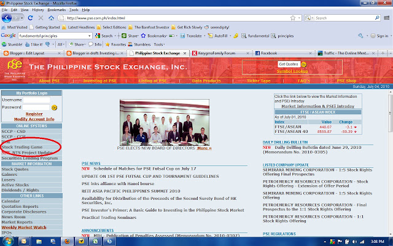Switch to Facebook tab
393x246 pixels.
pos(283,54)
